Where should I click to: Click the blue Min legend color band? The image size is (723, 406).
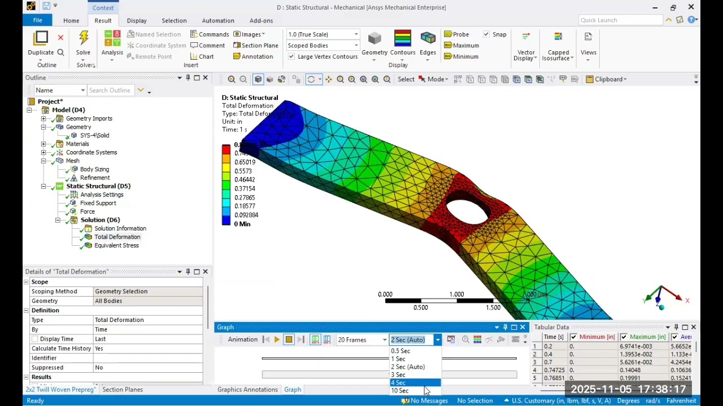pos(226,220)
